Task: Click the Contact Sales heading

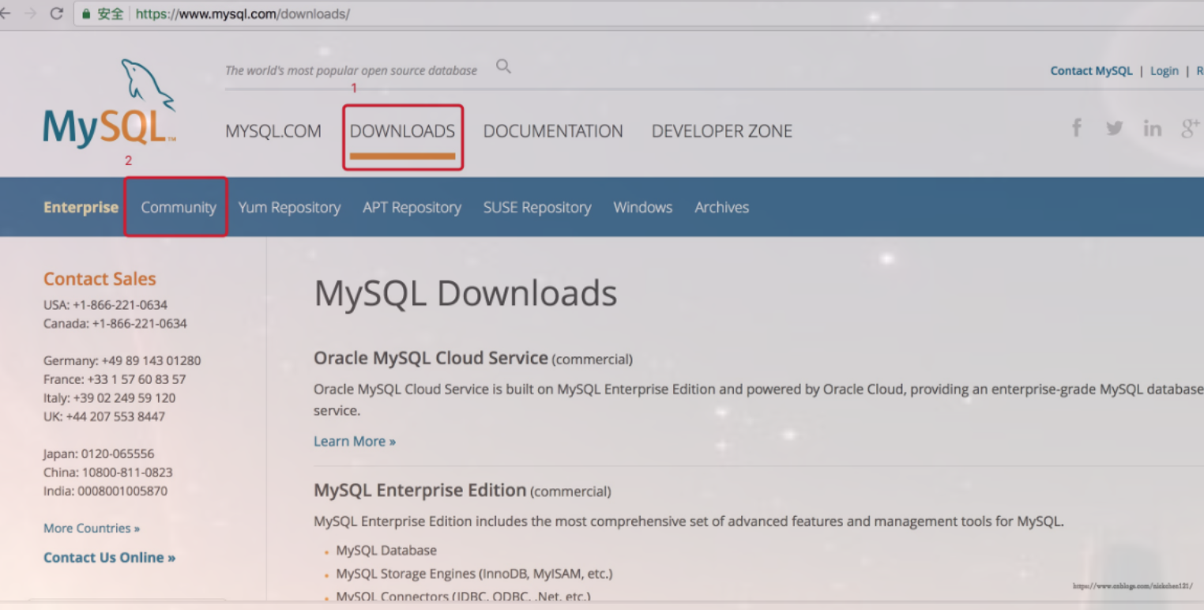Action: pos(100,279)
